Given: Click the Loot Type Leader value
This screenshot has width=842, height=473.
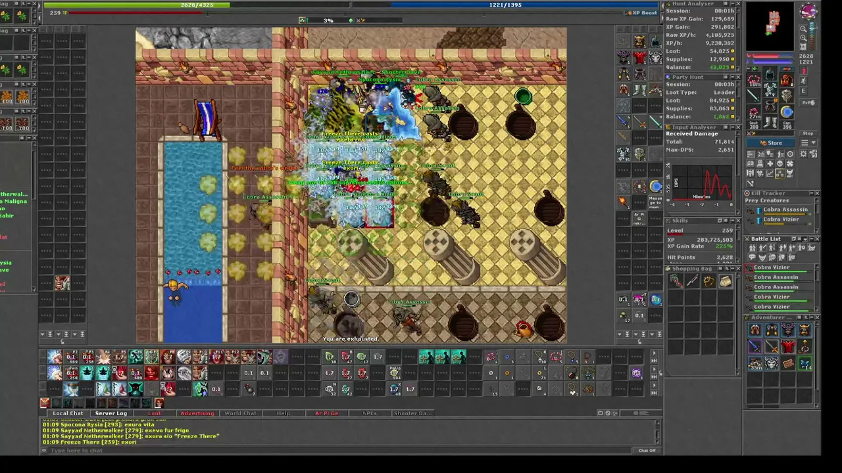Looking at the screenshot, I should (724, 93).
